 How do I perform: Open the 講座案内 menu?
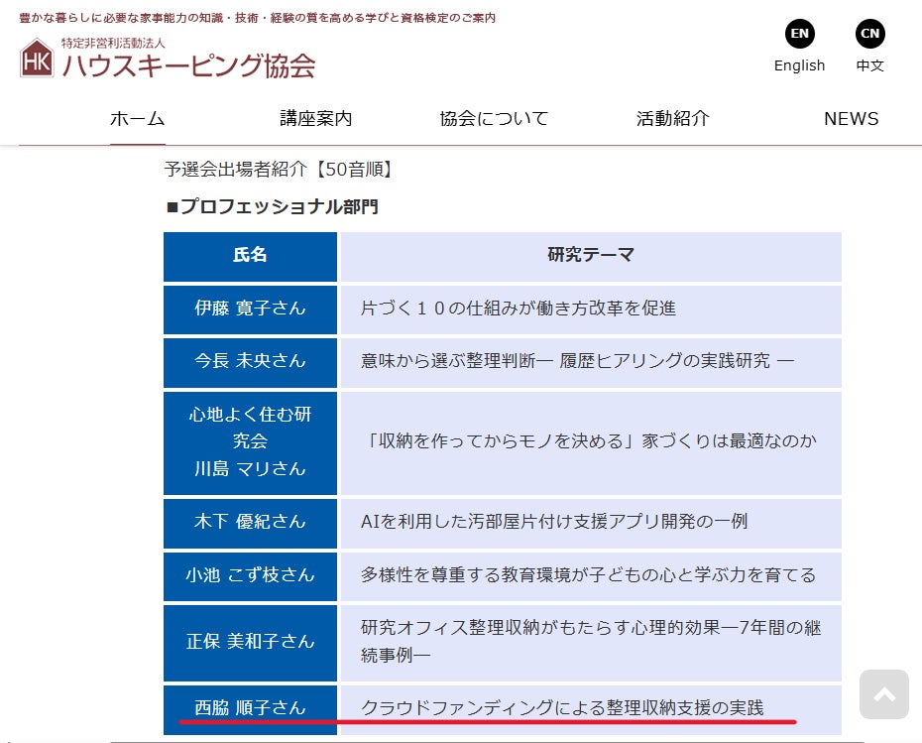click(315, 119)
